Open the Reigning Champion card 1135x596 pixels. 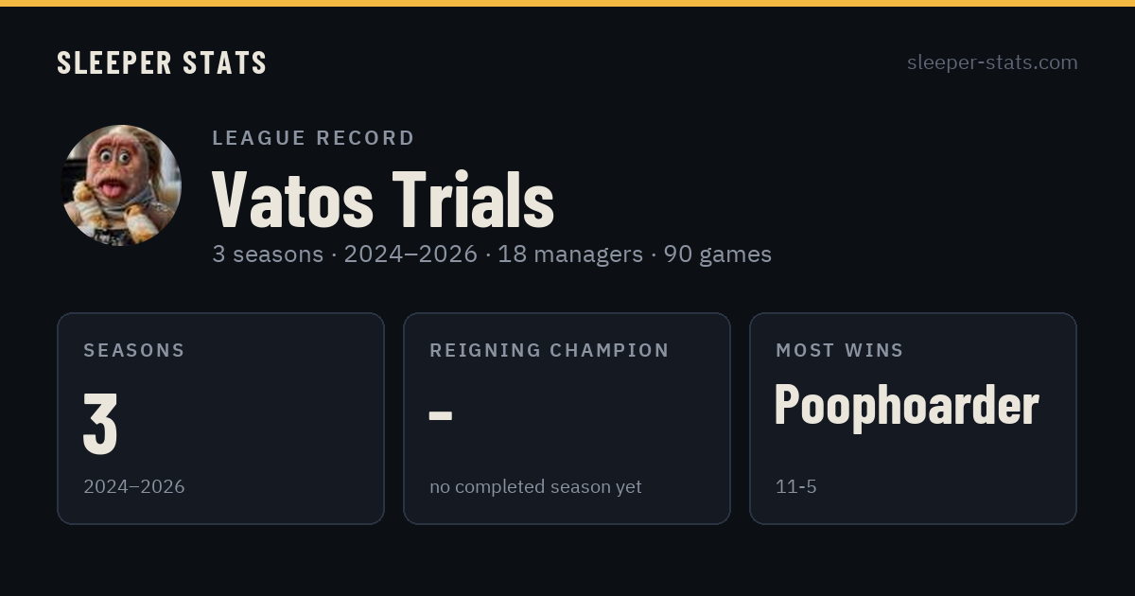pos(567,418)
